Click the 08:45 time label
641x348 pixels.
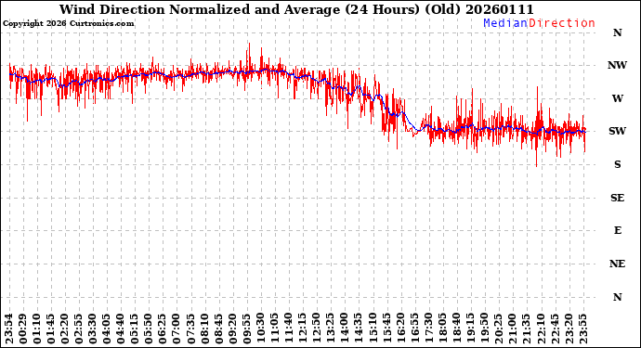click(218, 329)
